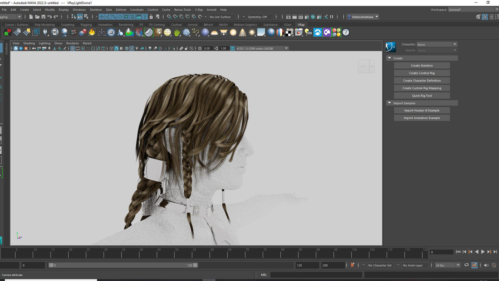Click the Import Animation Example button
The width and height of the screenshot is (499, 281).
[422, 118]
